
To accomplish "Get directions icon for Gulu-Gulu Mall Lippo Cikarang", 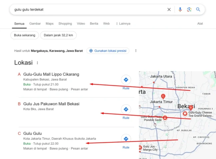I will tap(126, 80).
